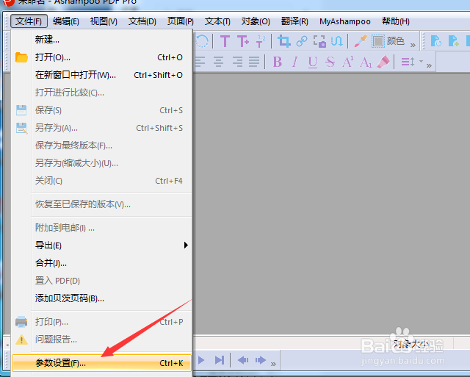The width and height of the screenshot is (470, 377).
Task: Expand the formatting toolbar overflow chevron
Action: point(429,65)
